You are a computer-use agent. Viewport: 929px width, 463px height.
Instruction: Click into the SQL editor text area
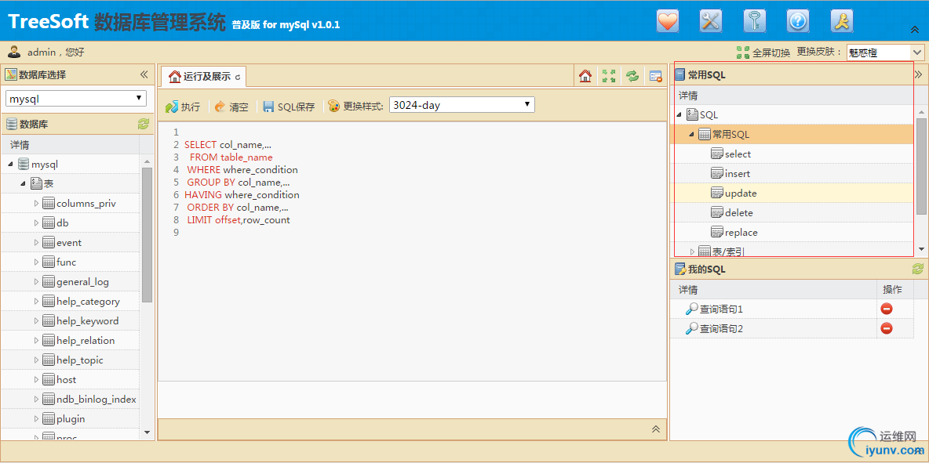click(x=413, y=251)
